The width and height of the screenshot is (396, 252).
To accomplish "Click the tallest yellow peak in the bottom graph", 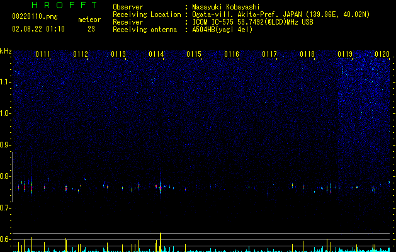I will click(161, 242).
